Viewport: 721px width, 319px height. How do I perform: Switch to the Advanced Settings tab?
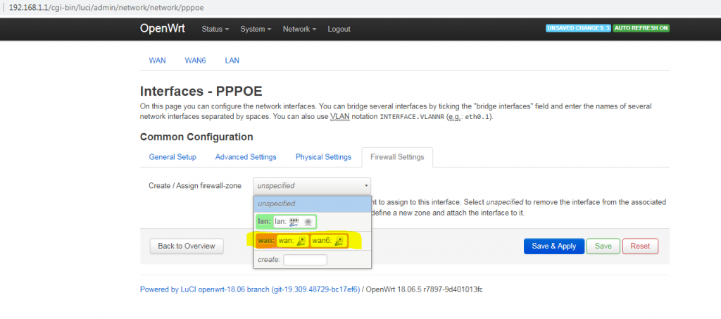(246, 157)
